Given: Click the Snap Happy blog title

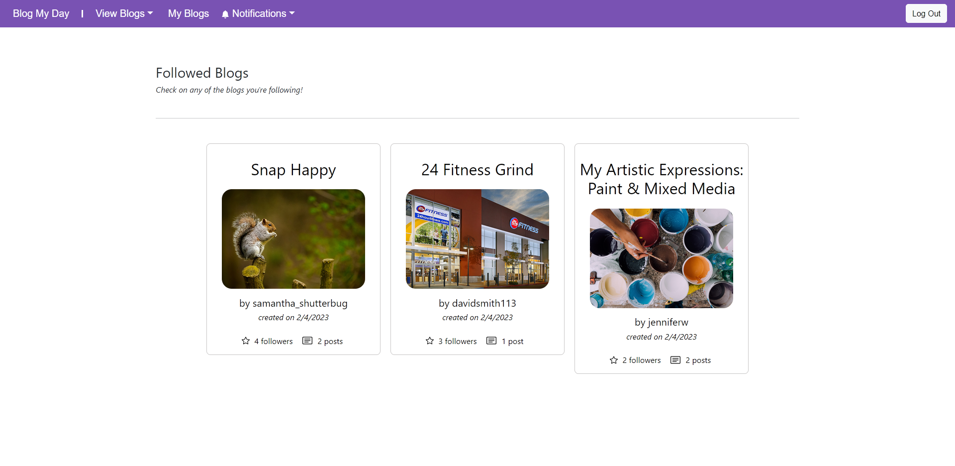Looking at the screenshot, I should coord(293,170).
